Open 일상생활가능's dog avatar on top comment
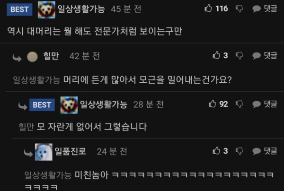This screenshot has width=284, height=191. point(46,9)
